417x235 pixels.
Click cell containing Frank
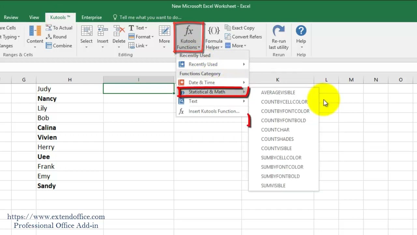[x=70, y=166]
